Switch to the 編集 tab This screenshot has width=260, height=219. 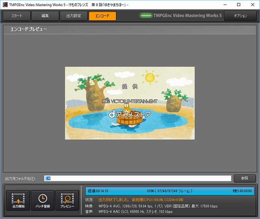(x=45, y=16)
